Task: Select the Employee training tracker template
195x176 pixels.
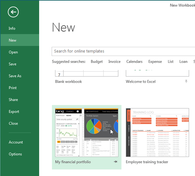Action: pyautogui.click(x=157, y=133)
